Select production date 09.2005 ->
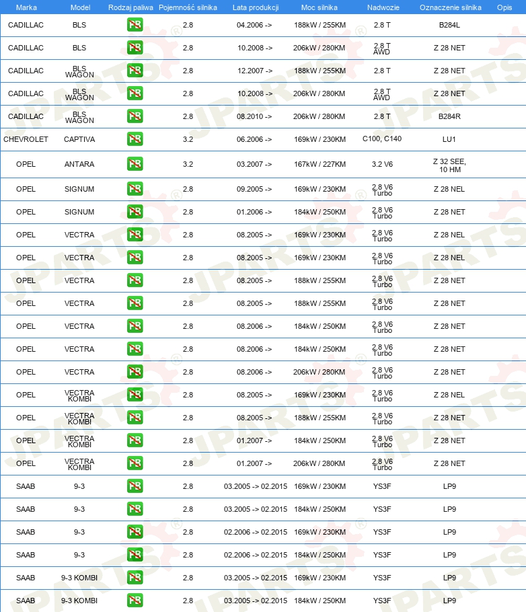This screenshot has width=526, height=612. 254,189
